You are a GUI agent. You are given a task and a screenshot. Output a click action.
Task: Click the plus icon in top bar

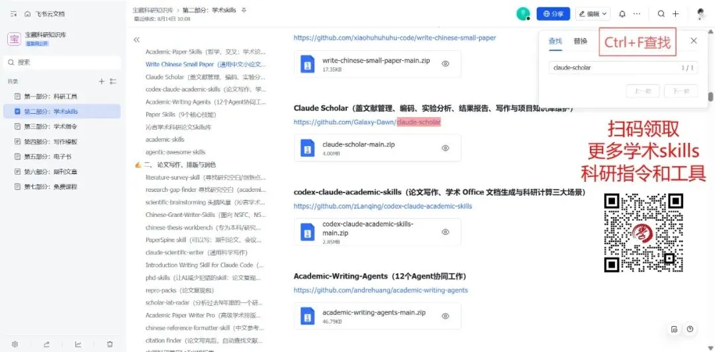tap(675, 14)
